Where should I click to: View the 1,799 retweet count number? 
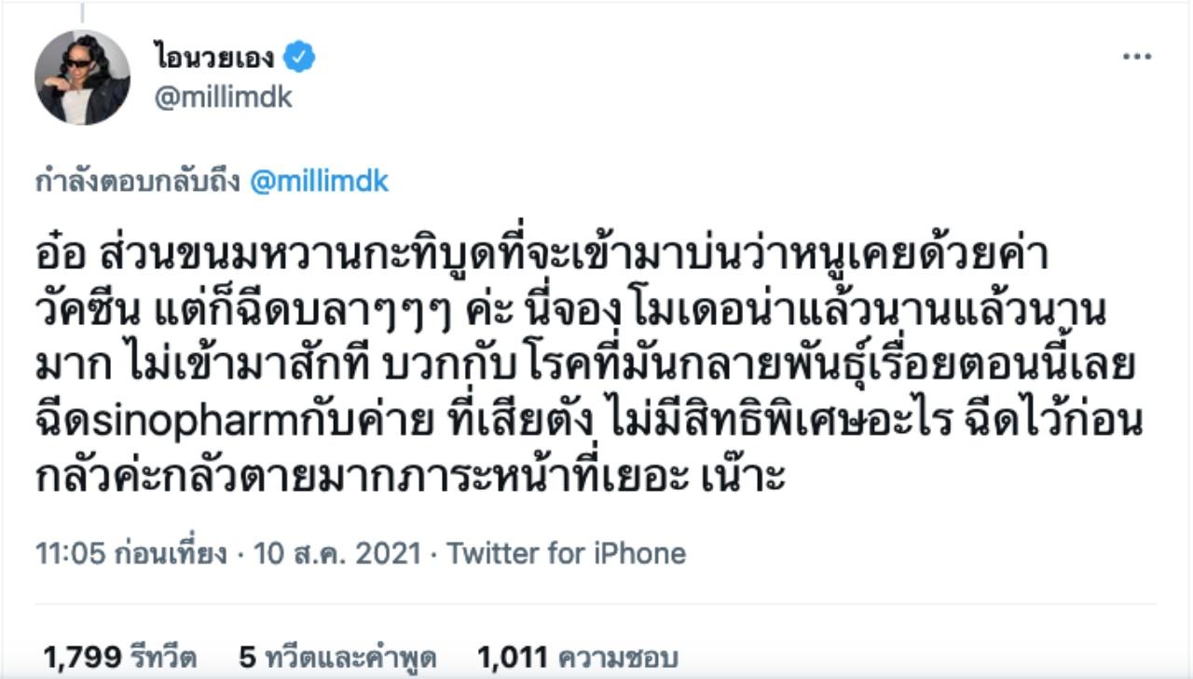82,658
